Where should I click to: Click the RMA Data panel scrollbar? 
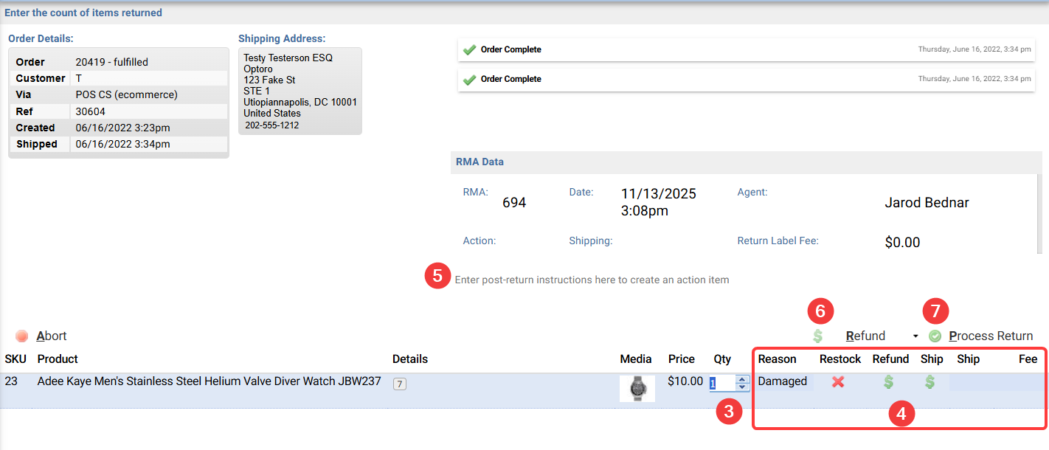1039,213
